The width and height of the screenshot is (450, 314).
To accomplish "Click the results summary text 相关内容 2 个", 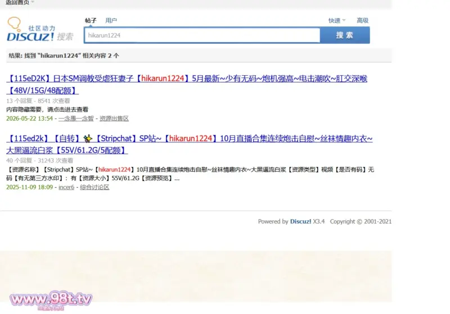I will click(x=101, y=56).
